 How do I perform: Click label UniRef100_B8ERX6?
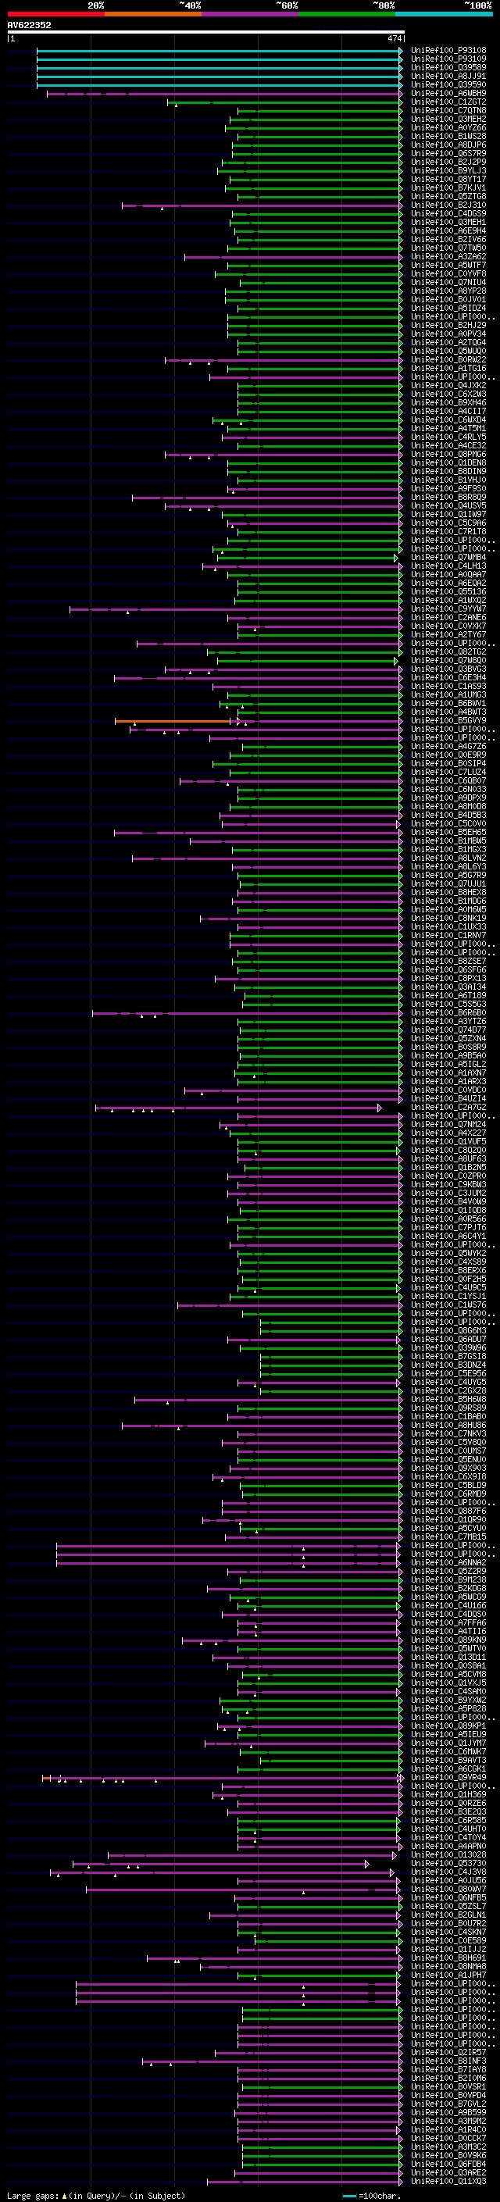coord(448,1270)
